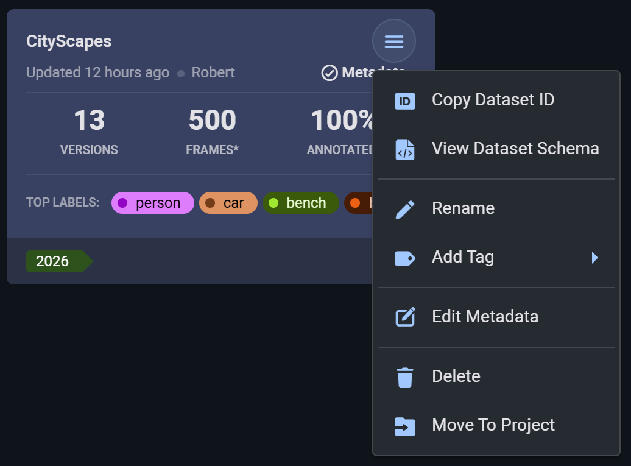Click the purple dot on person label

tap(122, 203)
